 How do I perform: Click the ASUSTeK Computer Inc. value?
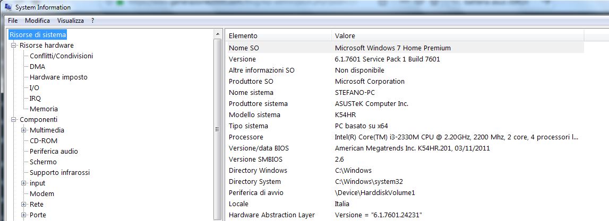tap(372, 104)
